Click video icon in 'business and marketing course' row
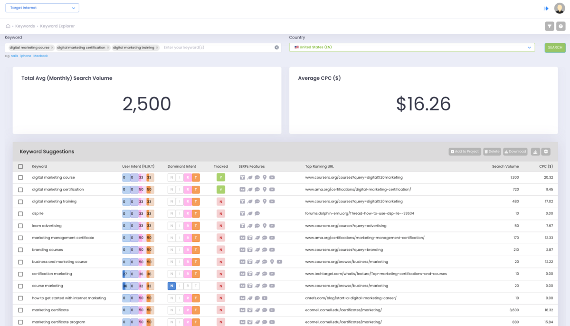Image resolution: width=570 pixels, height=326 pixels. click(279, 262)
